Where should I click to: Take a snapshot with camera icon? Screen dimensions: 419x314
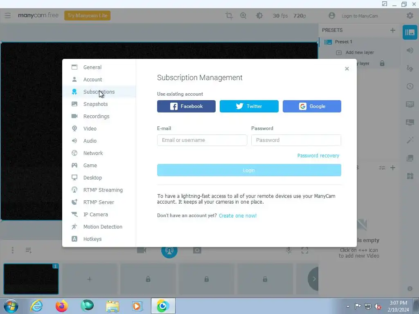[197, 250]
